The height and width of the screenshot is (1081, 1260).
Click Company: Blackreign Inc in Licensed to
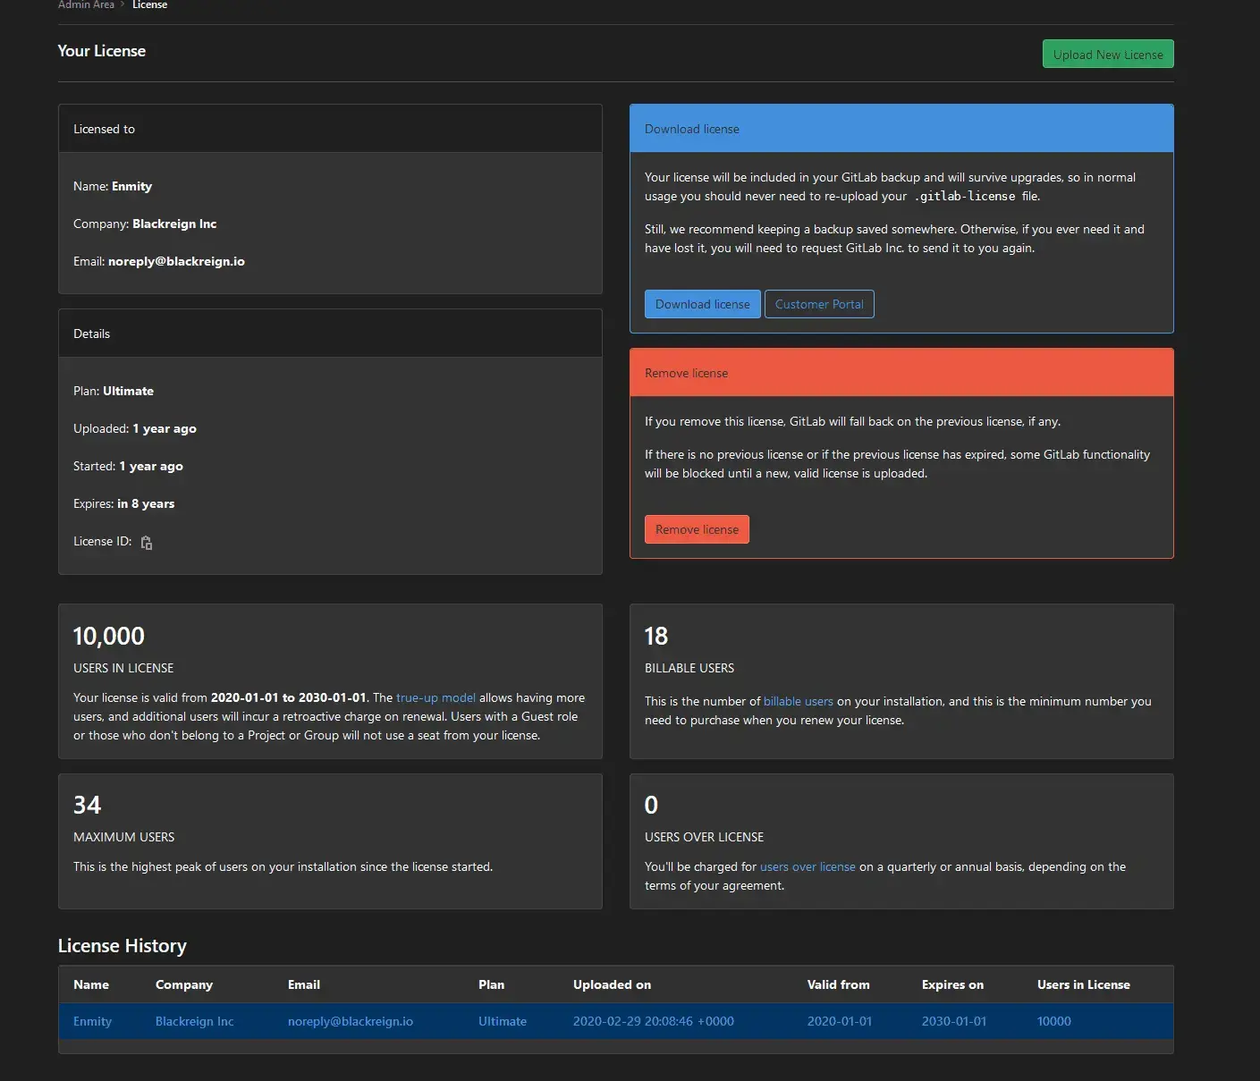point(145,224)
